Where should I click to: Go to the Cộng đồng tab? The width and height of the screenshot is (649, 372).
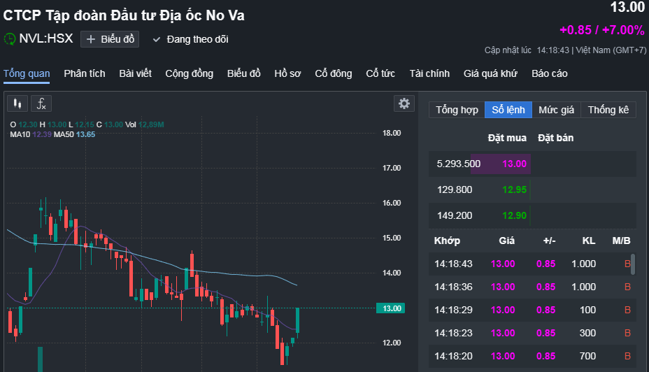tap(189, 73)
